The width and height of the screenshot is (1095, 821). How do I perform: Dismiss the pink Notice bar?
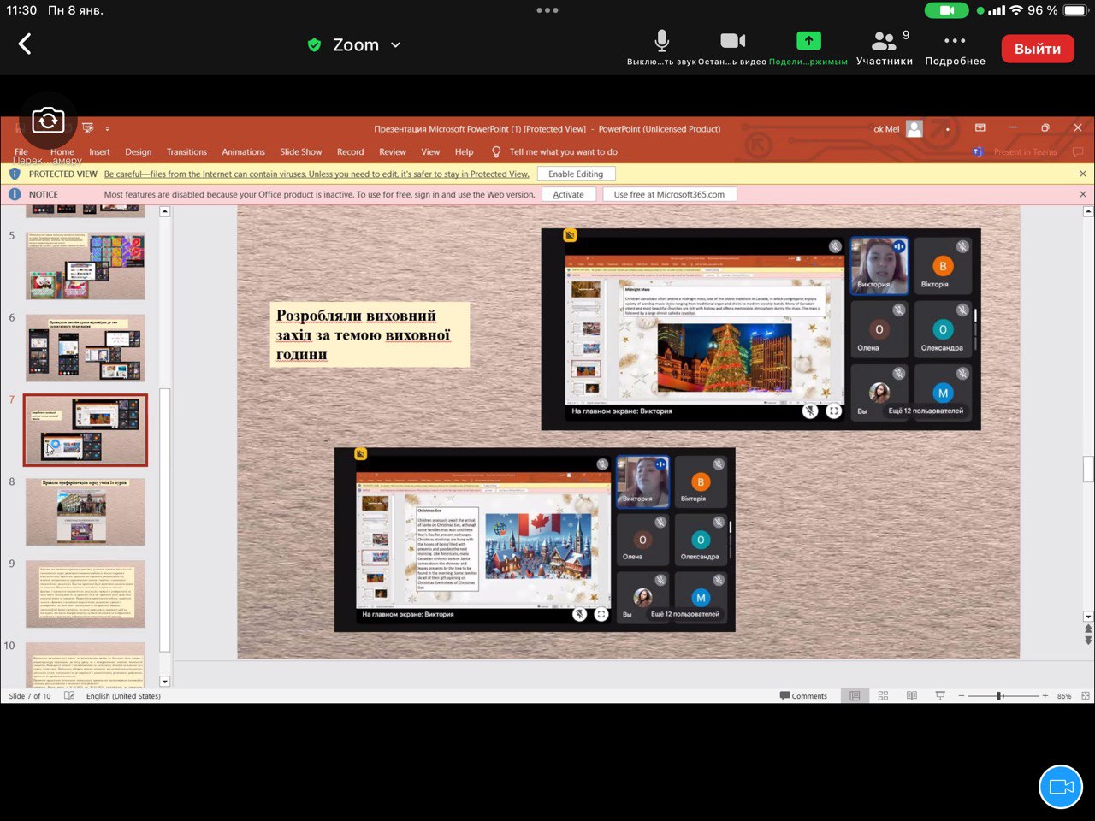click(x=1083, y=195)
